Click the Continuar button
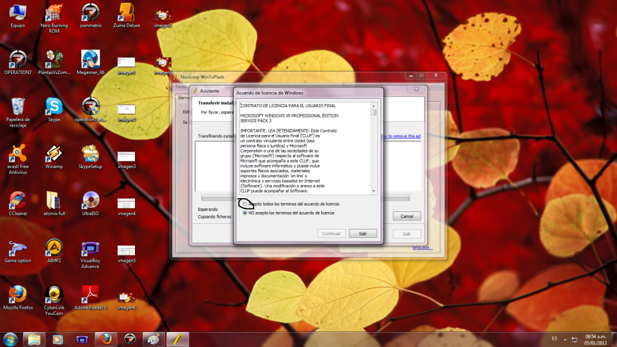The width and height of the screenshot is (617, 347). pyautogui.click(x=331, y=234)
